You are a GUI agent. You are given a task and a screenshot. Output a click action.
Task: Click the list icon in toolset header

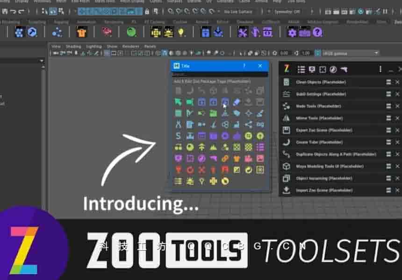coord(301,70)
